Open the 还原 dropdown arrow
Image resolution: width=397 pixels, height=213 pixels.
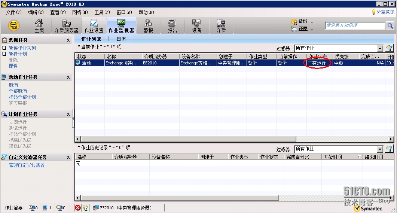click(312, 30)
